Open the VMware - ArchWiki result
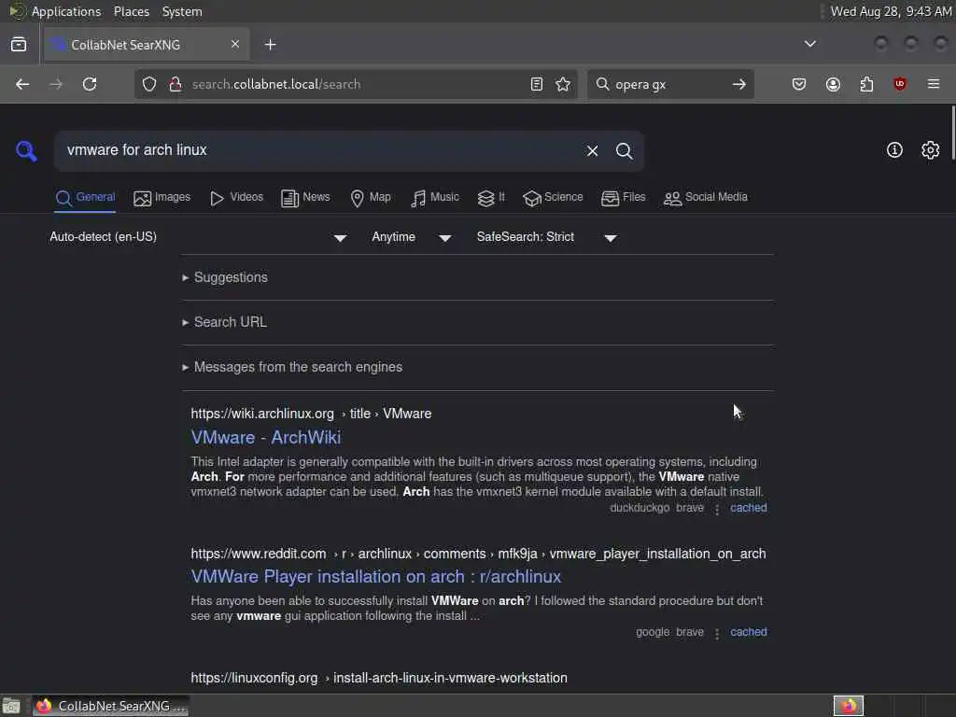The image size is (956, 717). pyautogui.click(x=266, y=438)
